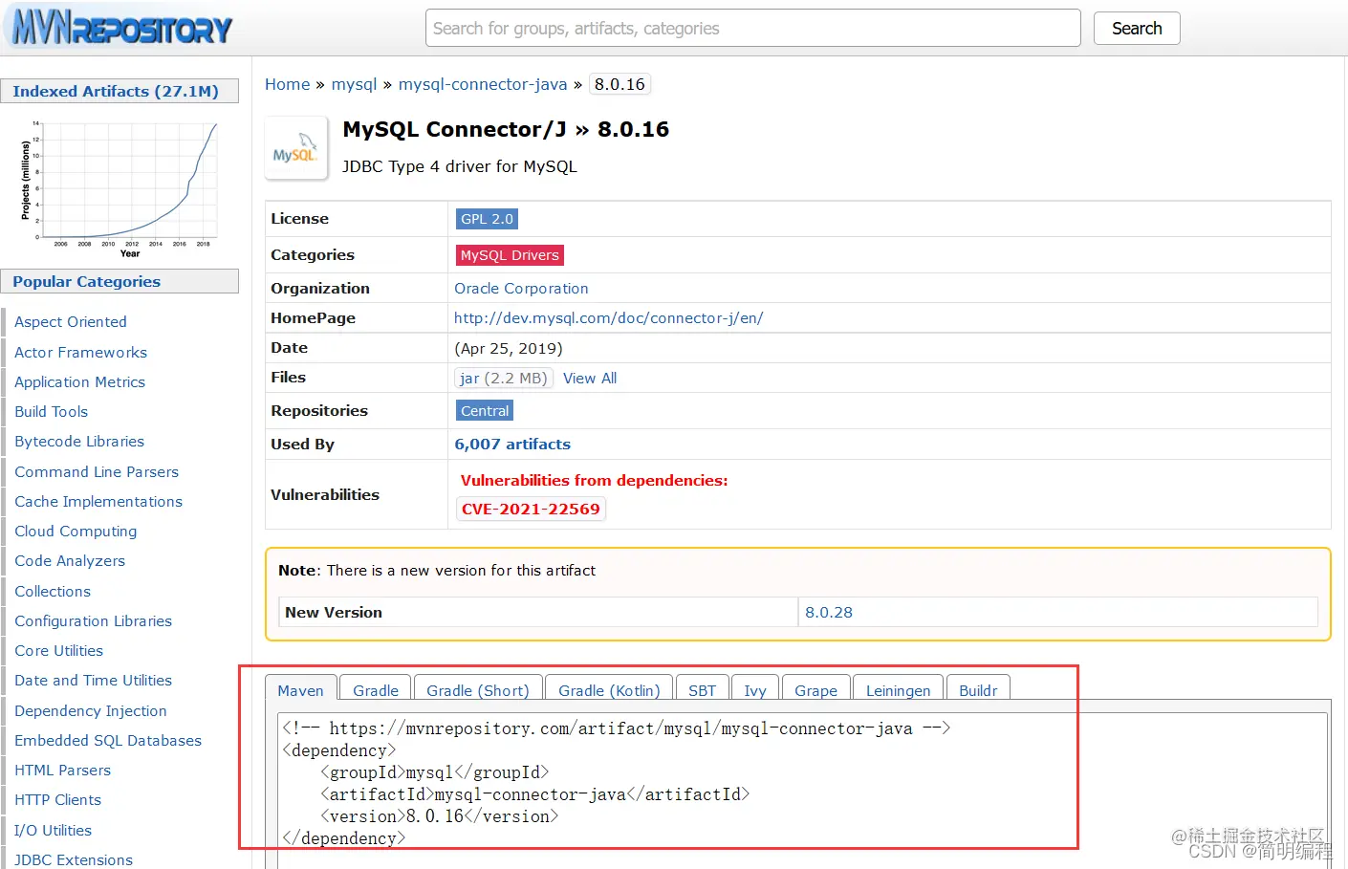Viewport: 1348px width, 869px height.
Task: Click the MySQL Connector/J » 8.0.16 heading
Action: [x=506, y=129]
